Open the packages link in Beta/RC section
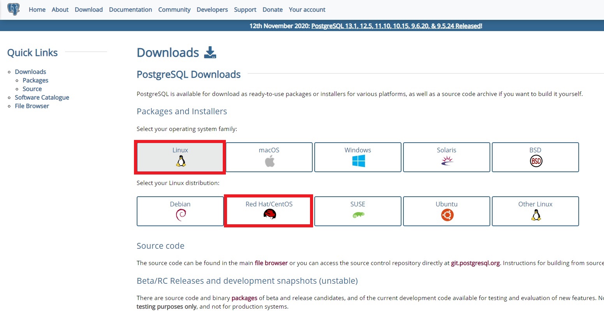This screenshot has width=604, height=316. click(x=245, y=298)
